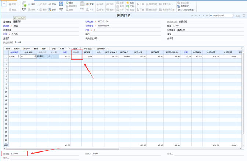Click the 数量 cell showing 12.00
This screenshot has width=247, height=161.
(65, 57)
